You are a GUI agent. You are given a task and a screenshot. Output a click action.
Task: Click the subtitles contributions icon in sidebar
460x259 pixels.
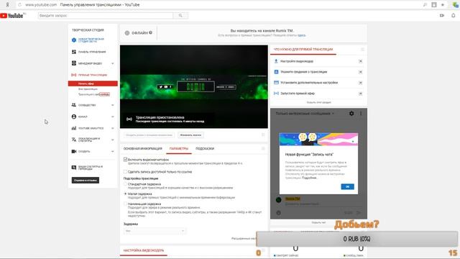[x=74, y=168]
